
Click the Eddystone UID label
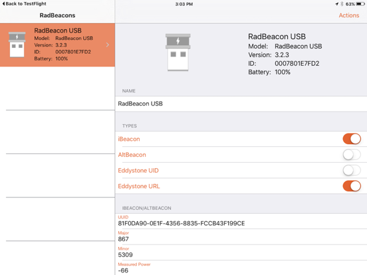138,171
